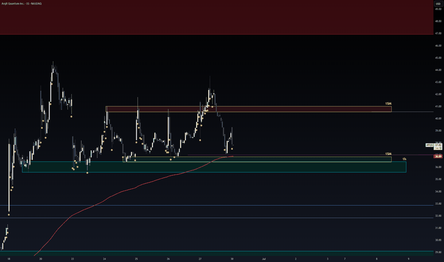The height and width of the screenshot is (262, 444).
Task: Select the 1h label on teal zone
Action: [404, 159]
